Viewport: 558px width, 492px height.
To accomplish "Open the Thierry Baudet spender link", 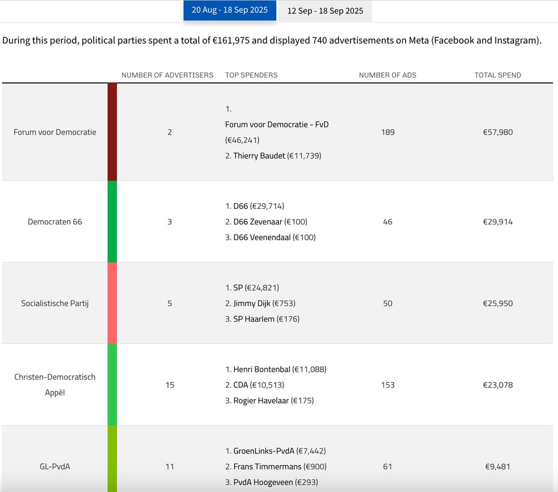I will (x=259, y=156).
